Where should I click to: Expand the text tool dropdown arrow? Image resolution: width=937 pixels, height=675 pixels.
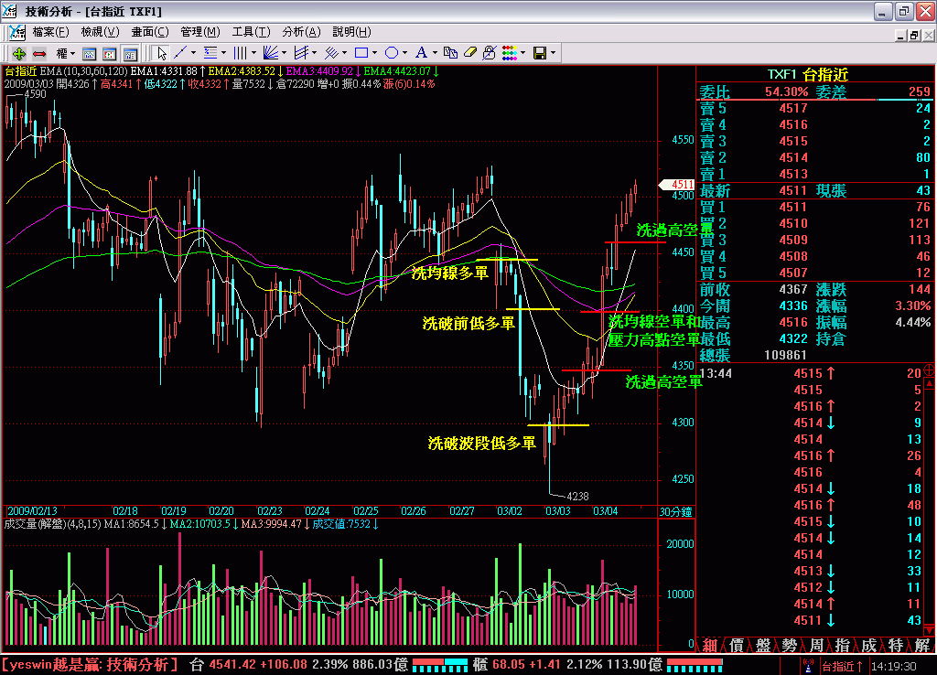point(435,54)
